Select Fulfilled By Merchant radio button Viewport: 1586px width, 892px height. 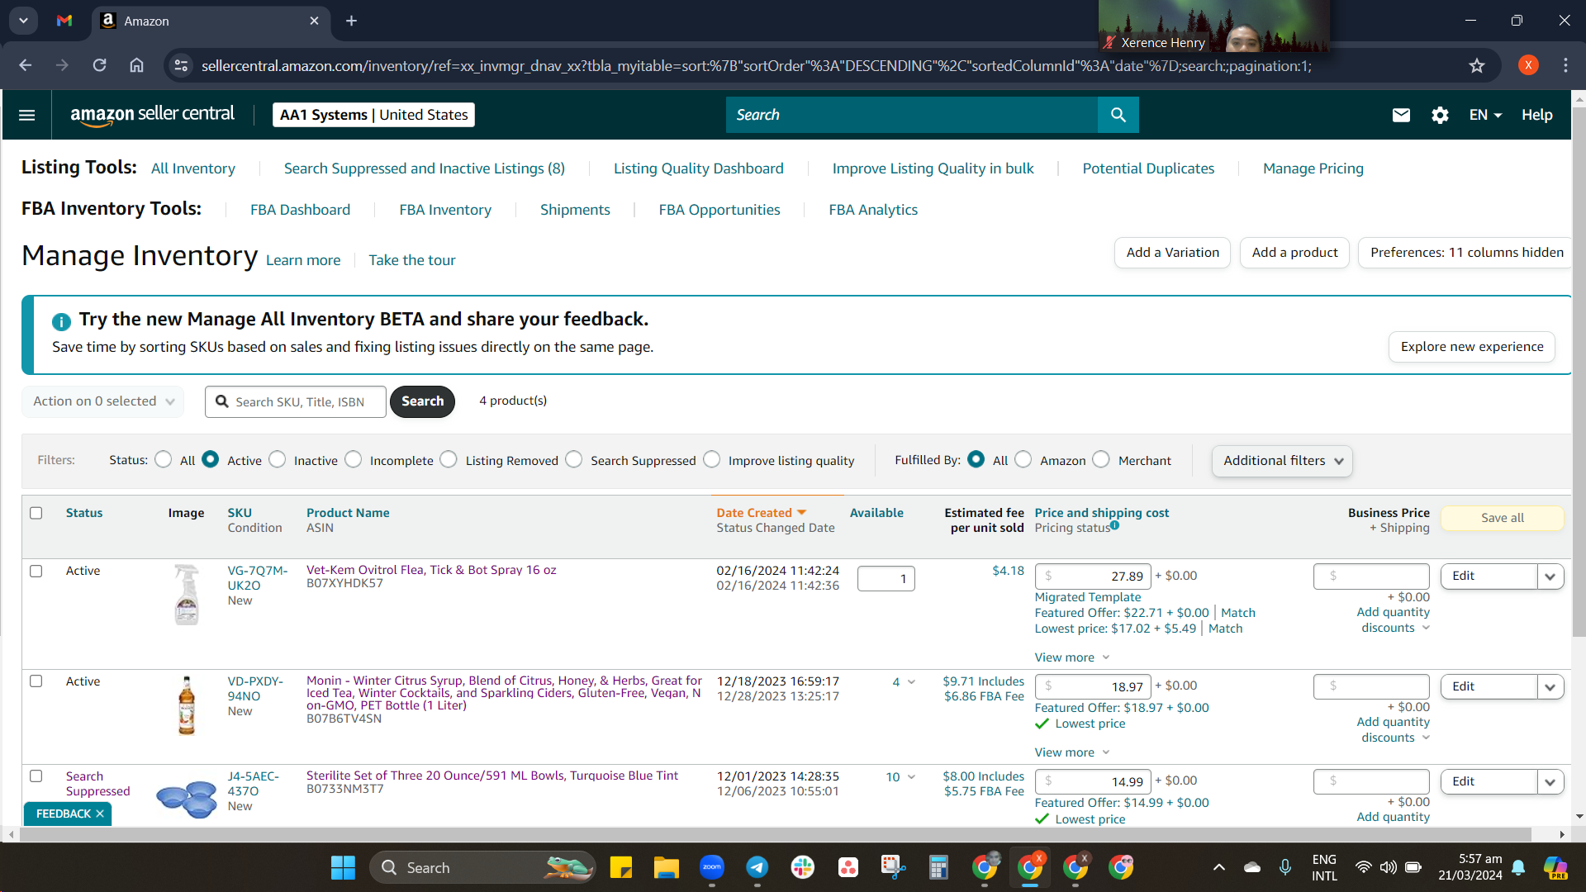pyautogui.click(x=1101, y=459)
